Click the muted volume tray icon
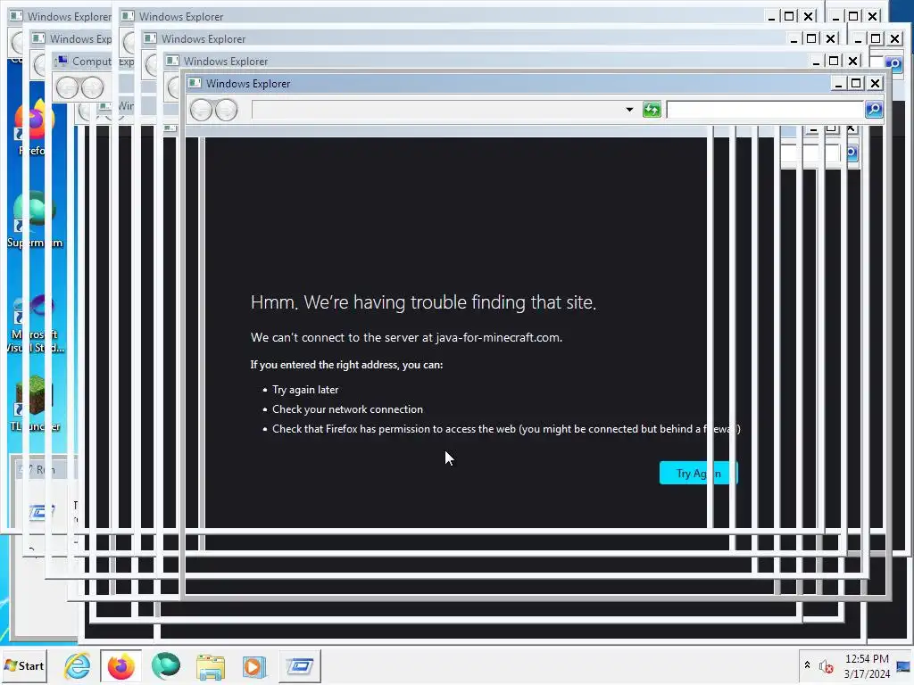The image size is (914, 685). pyautogui.click(x=826, y=666)
